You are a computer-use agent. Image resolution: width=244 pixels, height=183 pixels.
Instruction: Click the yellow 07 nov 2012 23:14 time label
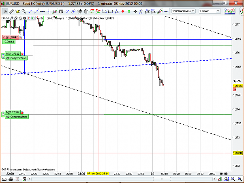[98, 174]
